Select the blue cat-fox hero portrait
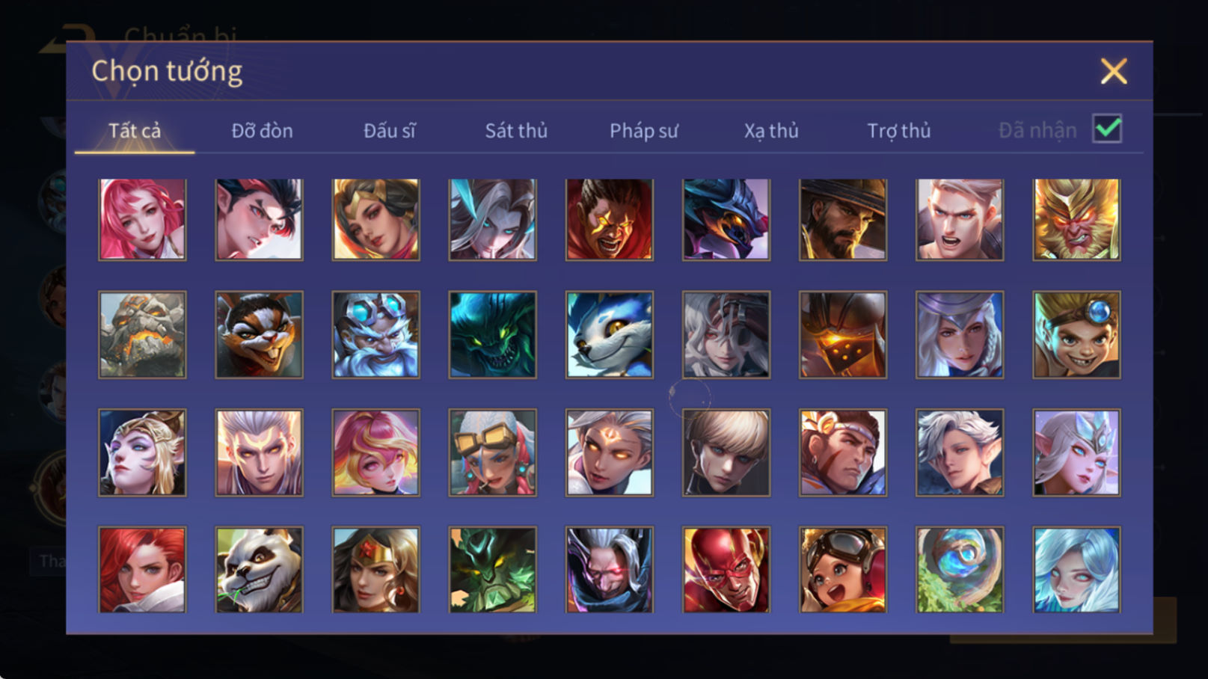This screenshot has width=1208, height=679. [609, 334]
